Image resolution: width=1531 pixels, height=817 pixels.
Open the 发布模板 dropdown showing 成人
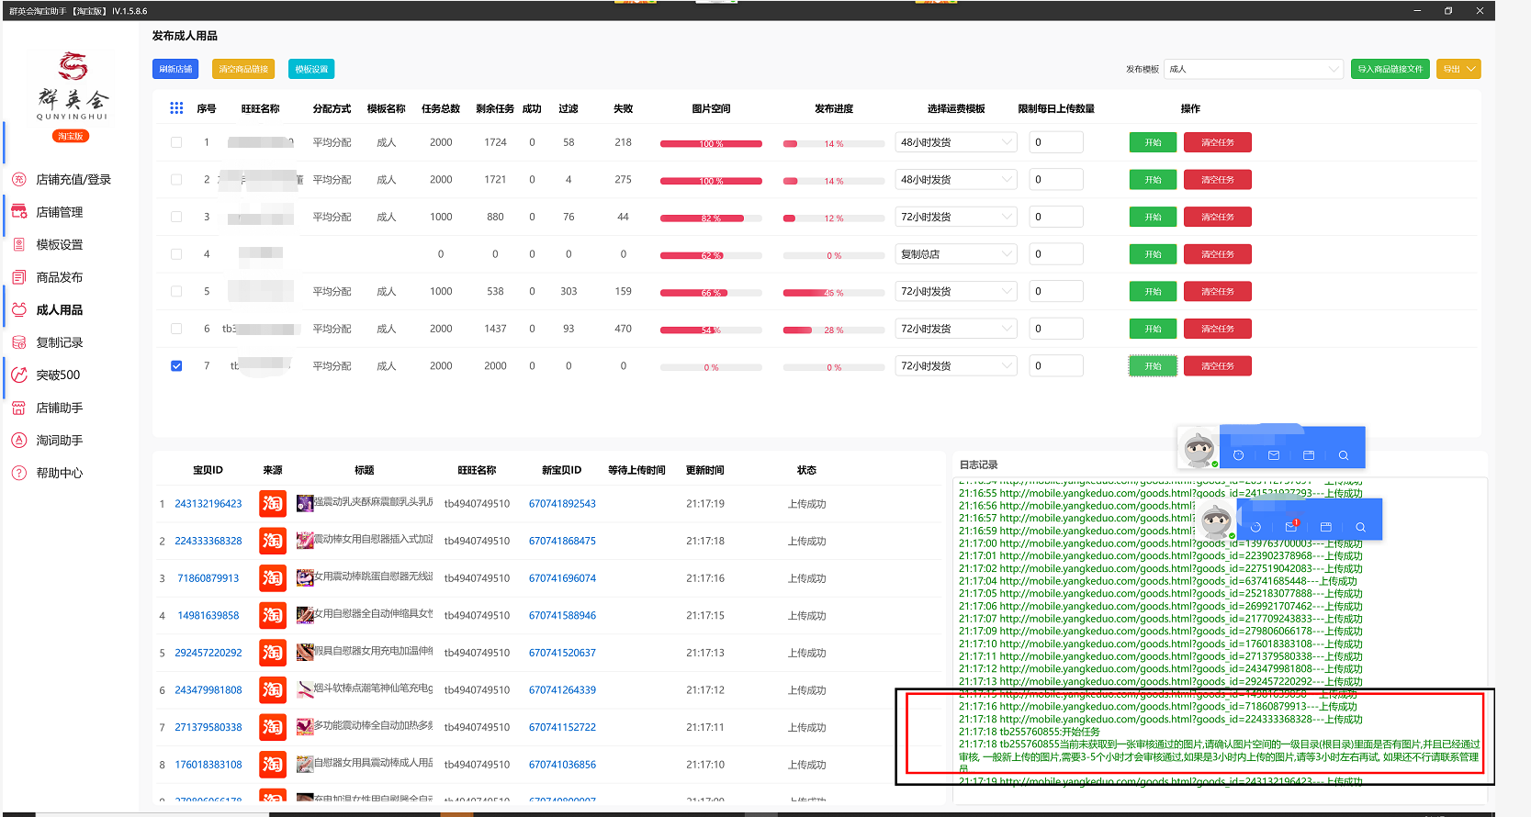[x=1254, y=69]
